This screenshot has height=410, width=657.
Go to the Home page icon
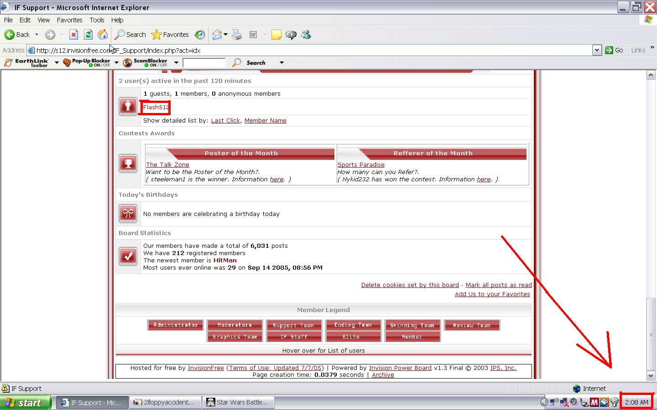(x=103, y=35)
